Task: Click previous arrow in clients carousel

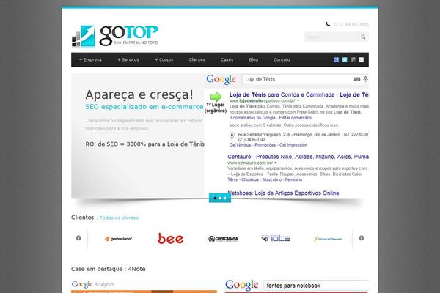Action: pyautogui.click(x=78, y=238)
